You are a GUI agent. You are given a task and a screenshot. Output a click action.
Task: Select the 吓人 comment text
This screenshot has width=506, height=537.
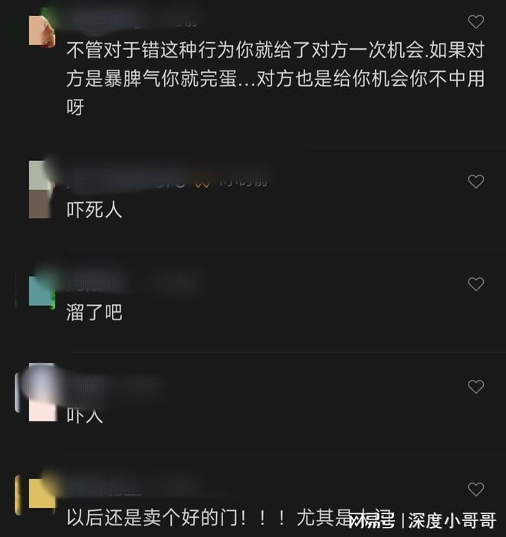(x=84, y=415)
